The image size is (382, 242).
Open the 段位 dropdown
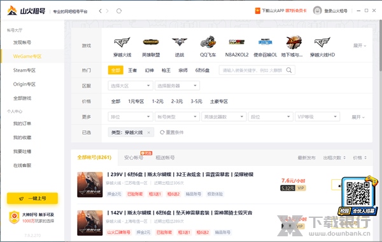tap(271, 117)
